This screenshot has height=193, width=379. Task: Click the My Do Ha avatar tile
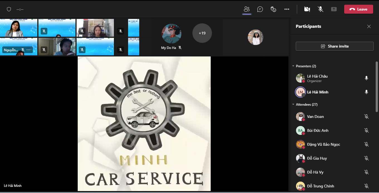[x=172, y=34]
